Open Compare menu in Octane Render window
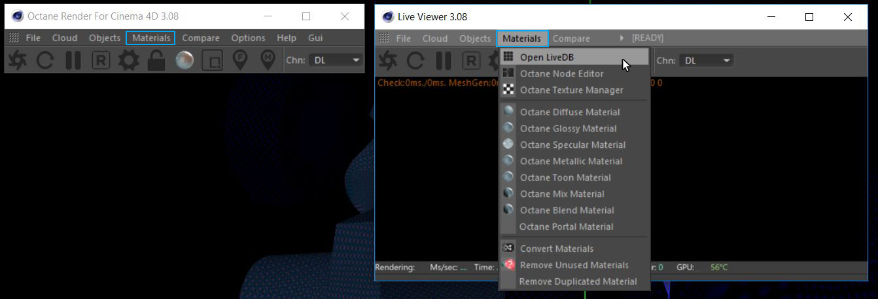The width and height of the screenshot is (878, 299). coord(201,38)
